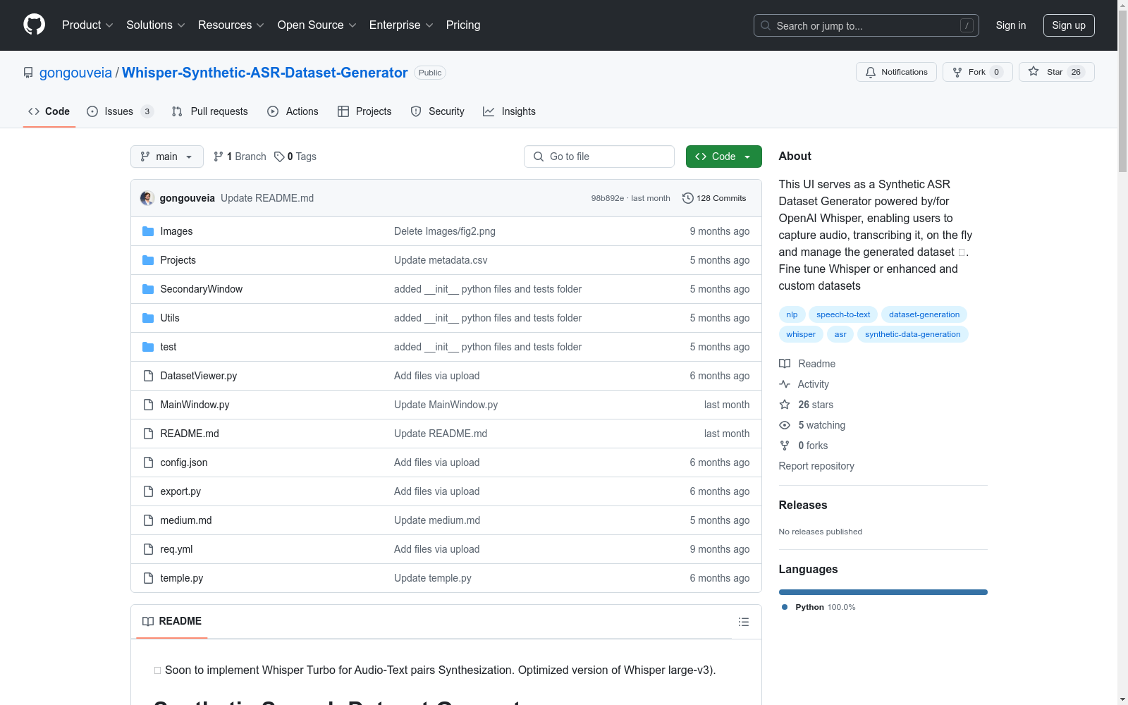Viewport: 1128px width, 705px height.
Task: Click the Readme book icon in About
Action: coord(785,364)
